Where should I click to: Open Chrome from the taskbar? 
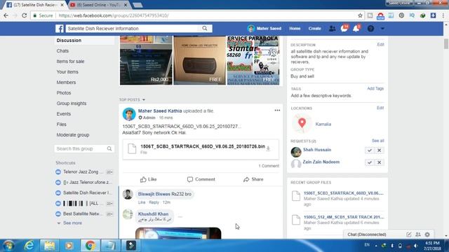[x=90, y=246]
